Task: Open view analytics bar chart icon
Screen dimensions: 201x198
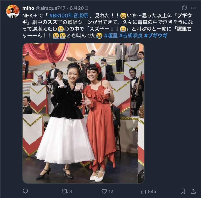Action: click(x=143, y=191)
